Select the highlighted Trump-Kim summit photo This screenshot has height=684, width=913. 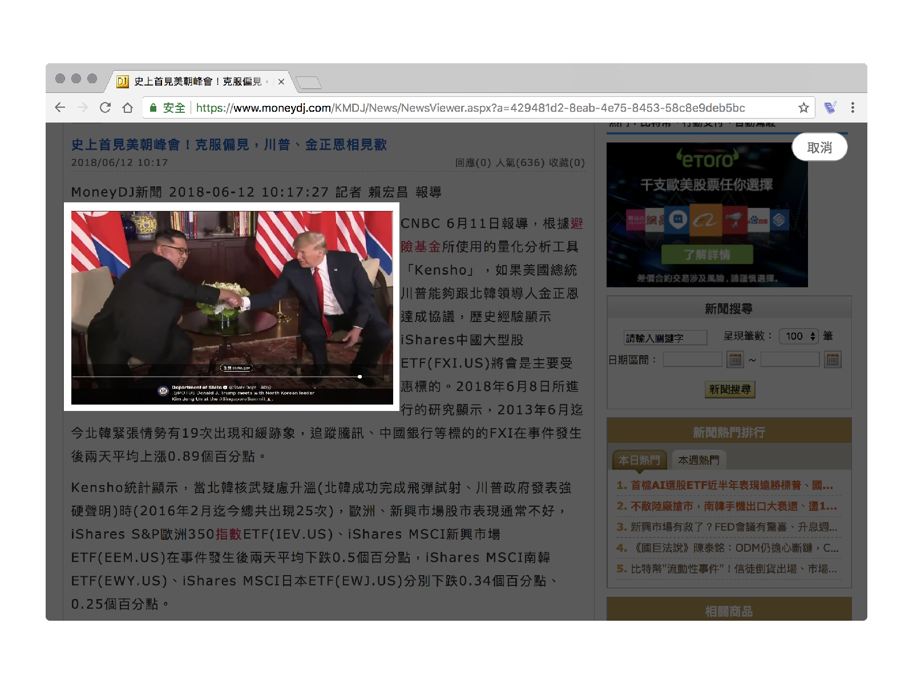coord(232,307)
